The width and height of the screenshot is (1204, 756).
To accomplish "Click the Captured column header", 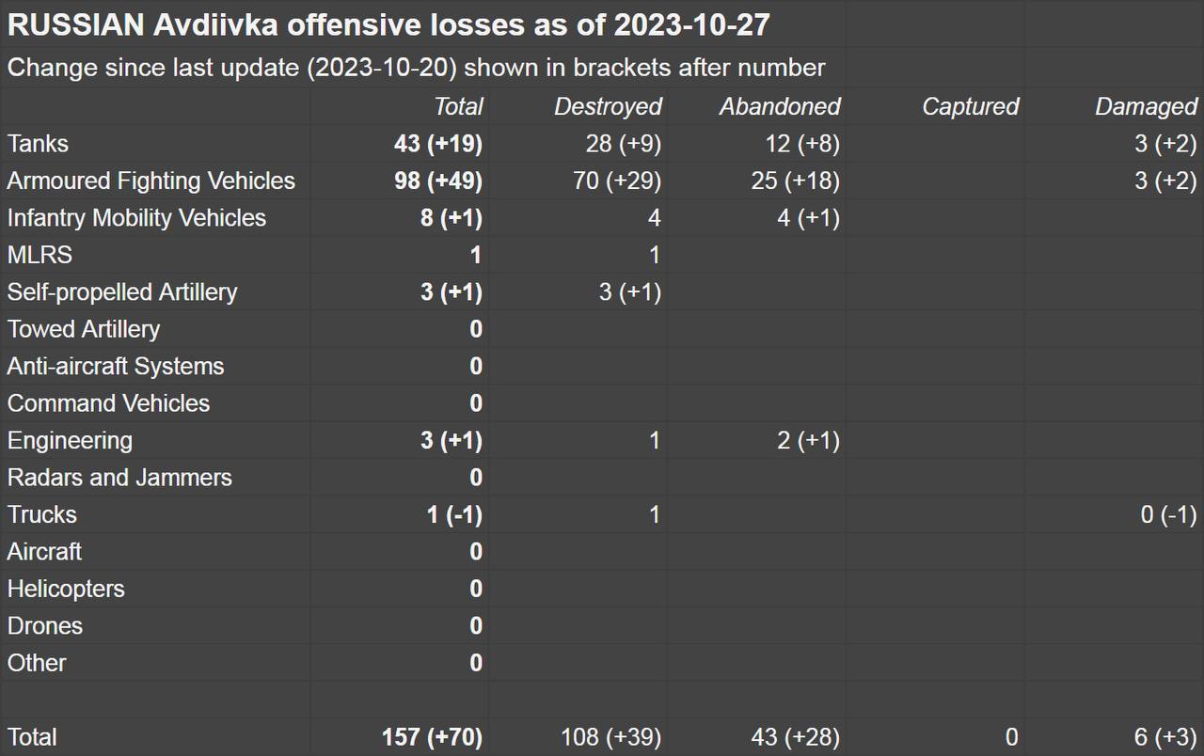I will (970, 107).
